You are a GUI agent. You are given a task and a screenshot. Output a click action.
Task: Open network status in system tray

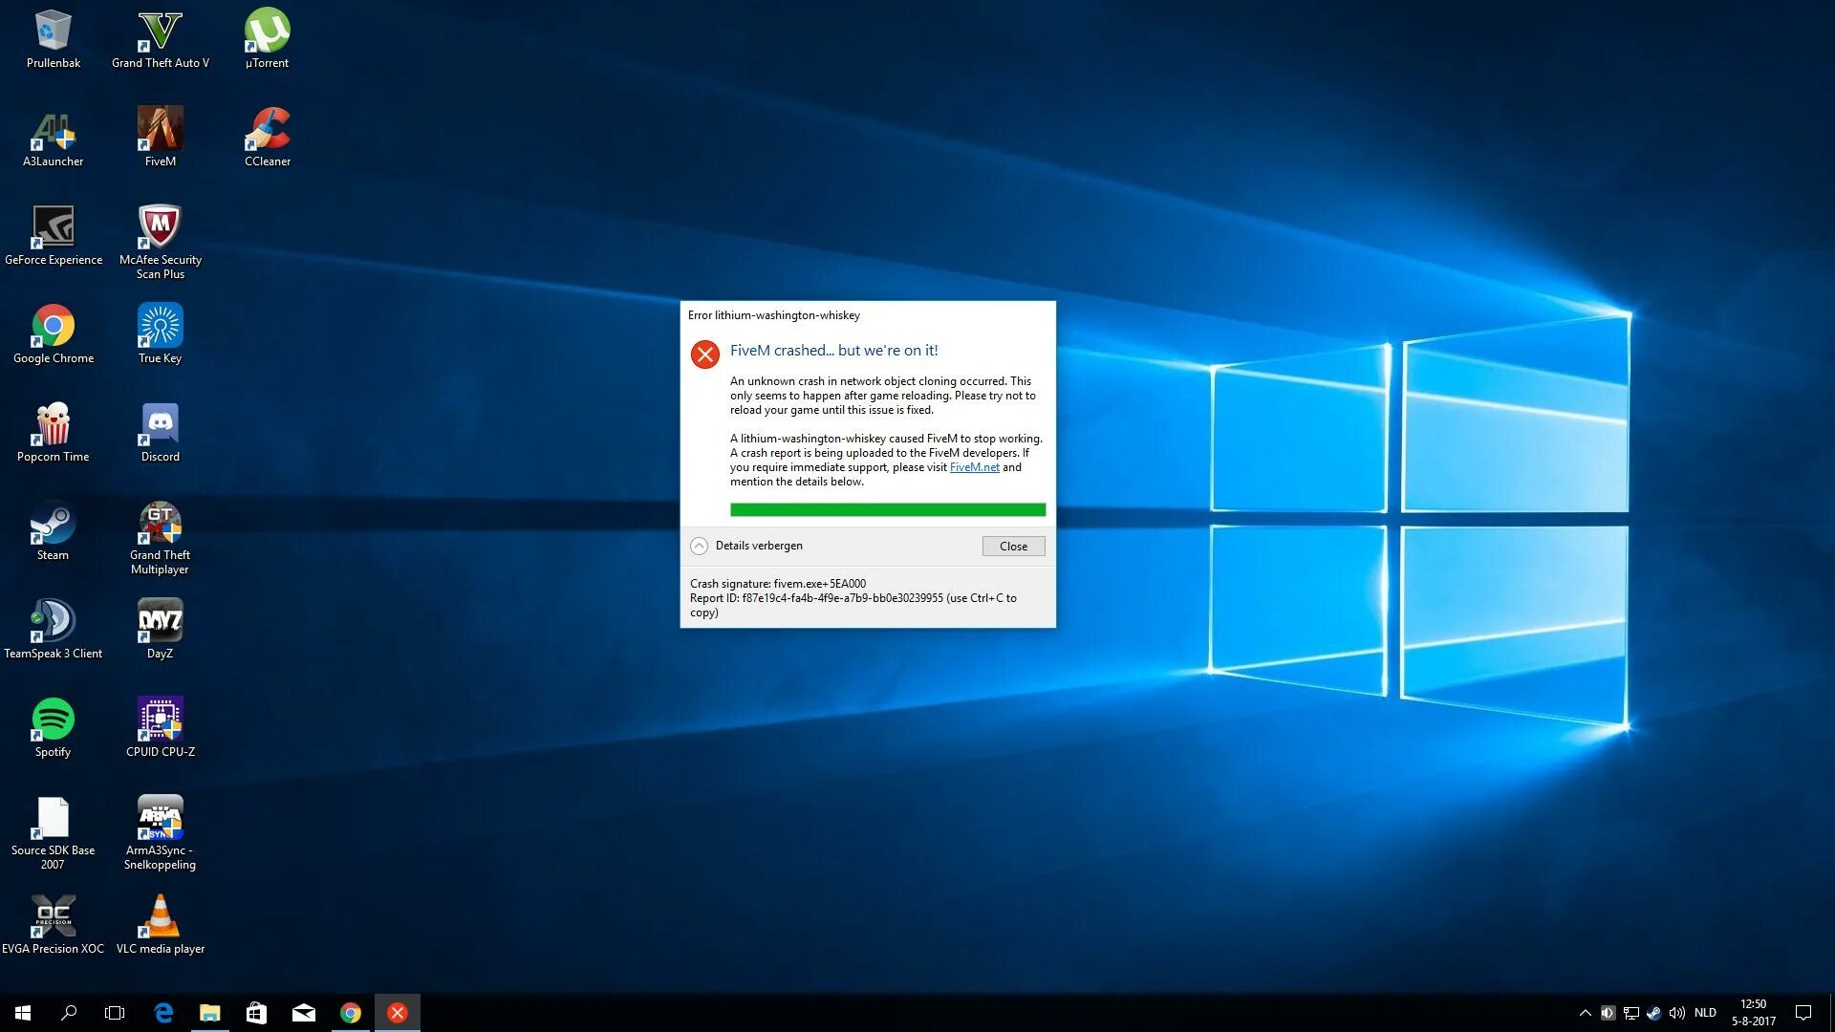click(x=1631, y=1013)
